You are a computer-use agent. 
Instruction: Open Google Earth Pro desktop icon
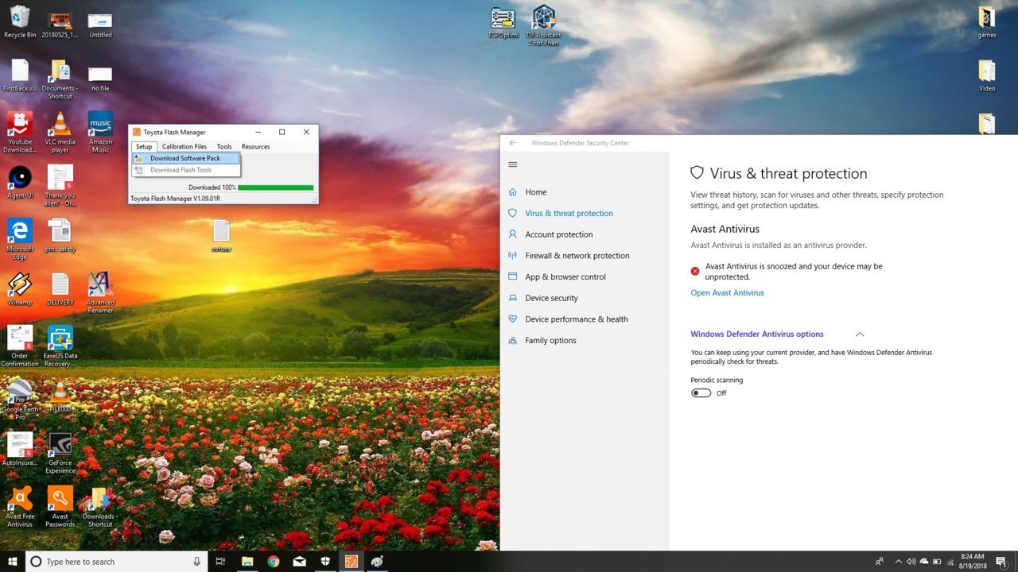point(20,400)
